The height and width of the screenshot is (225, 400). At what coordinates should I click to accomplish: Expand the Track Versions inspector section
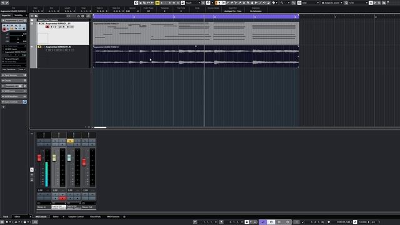pyautogui.click(x=14, y=75)
